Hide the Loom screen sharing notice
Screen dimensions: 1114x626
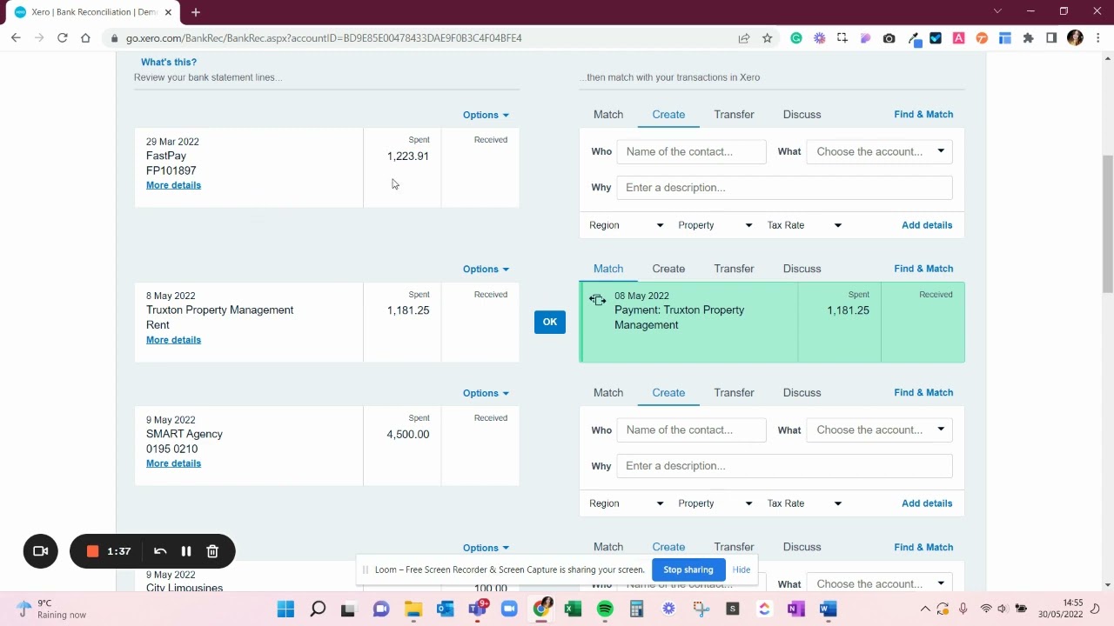tap(742, 569)
